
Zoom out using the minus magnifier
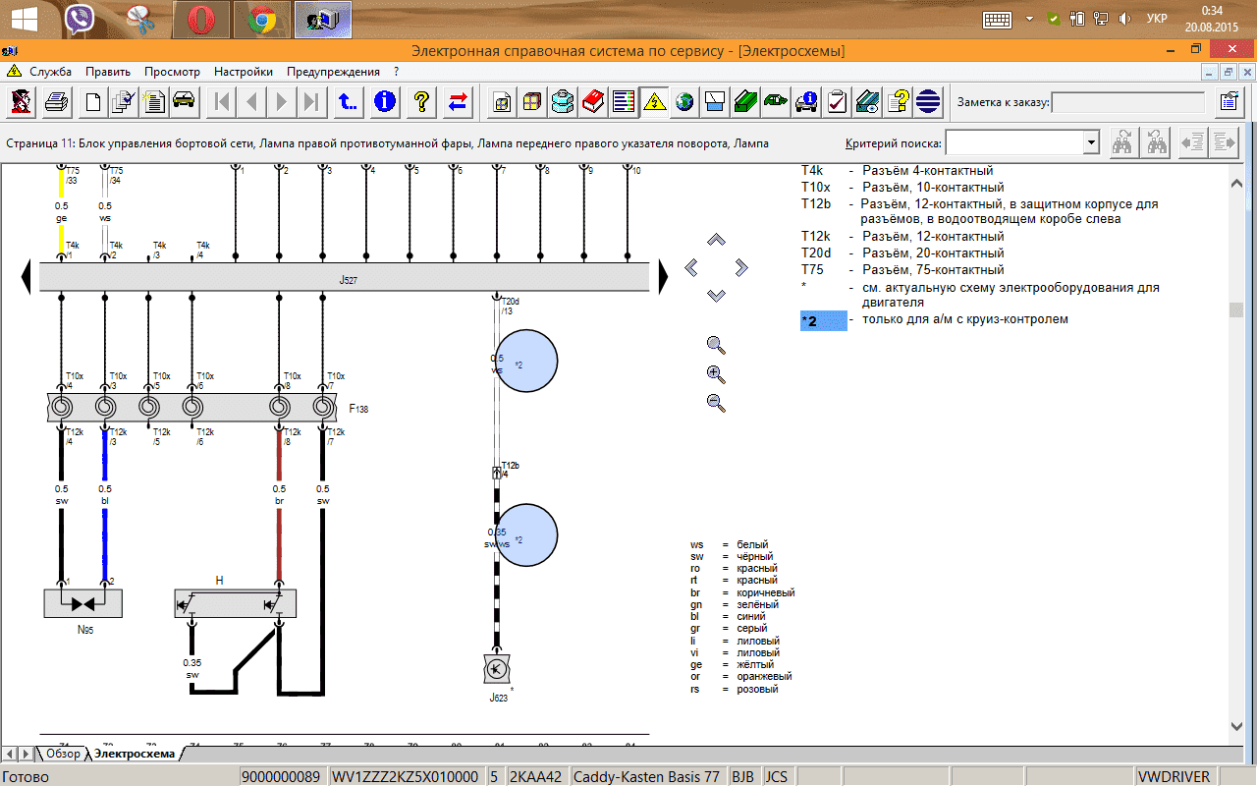pos(716,402)
